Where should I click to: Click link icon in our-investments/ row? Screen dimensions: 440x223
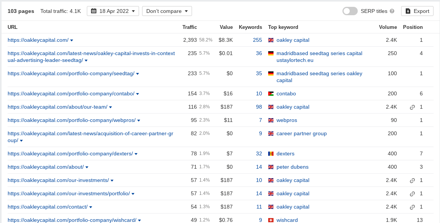pyautogui.click(x=412, y=180)
